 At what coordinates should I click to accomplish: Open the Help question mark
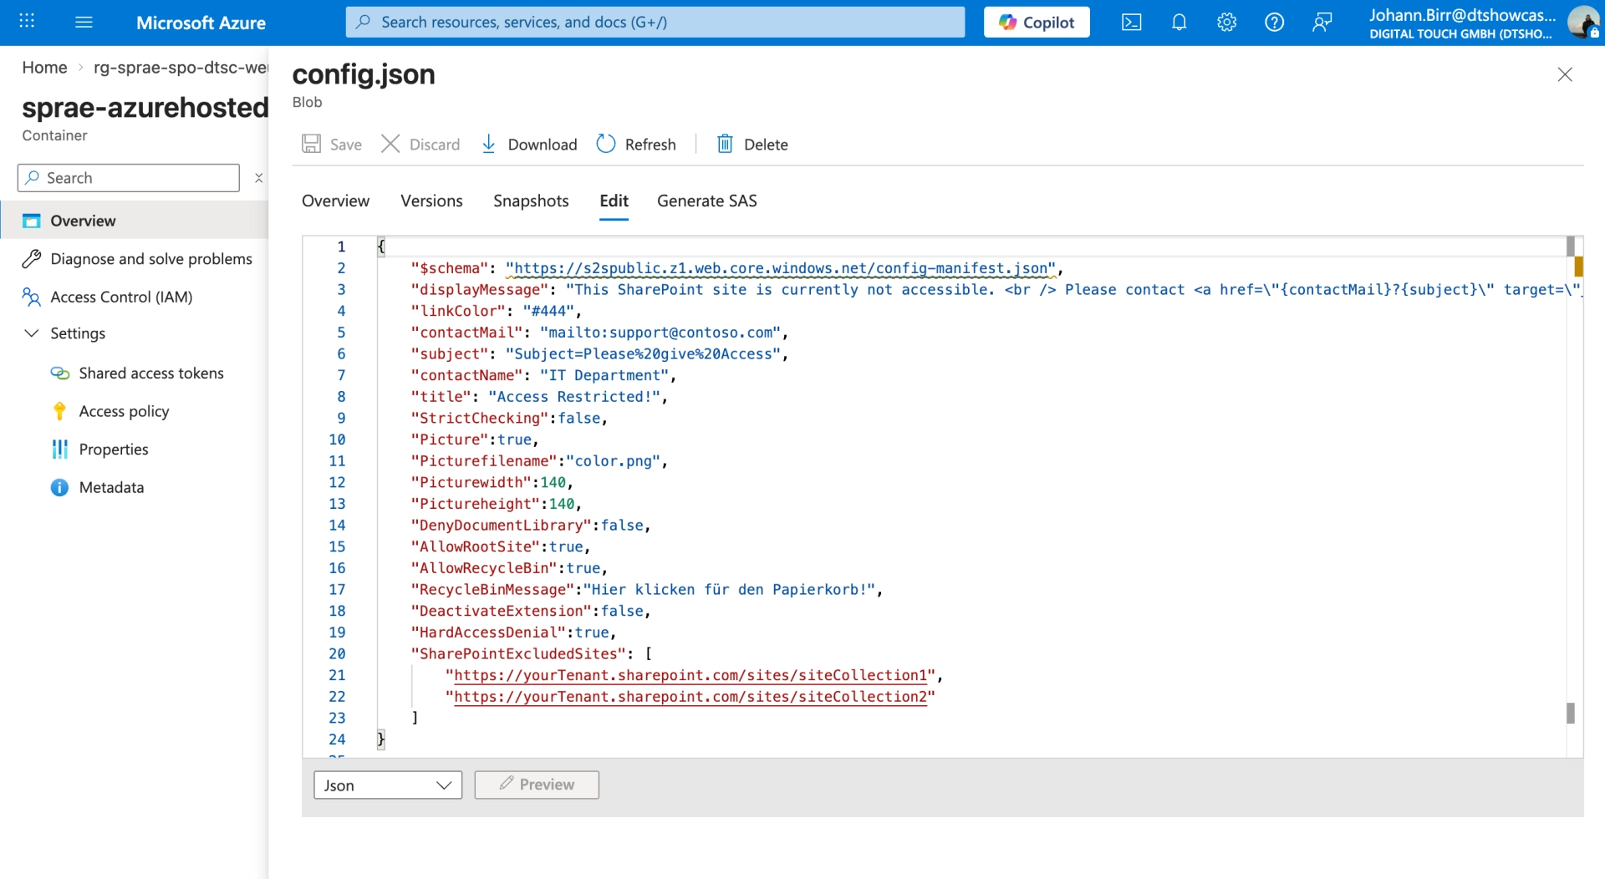click(1274, 22)
